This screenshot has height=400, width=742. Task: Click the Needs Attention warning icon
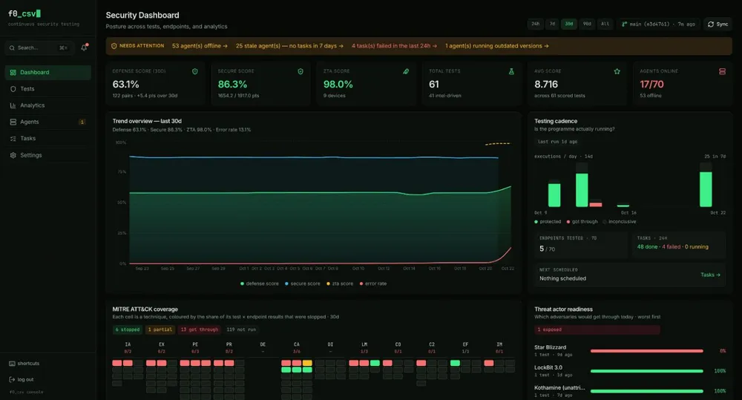click(114, 46)
